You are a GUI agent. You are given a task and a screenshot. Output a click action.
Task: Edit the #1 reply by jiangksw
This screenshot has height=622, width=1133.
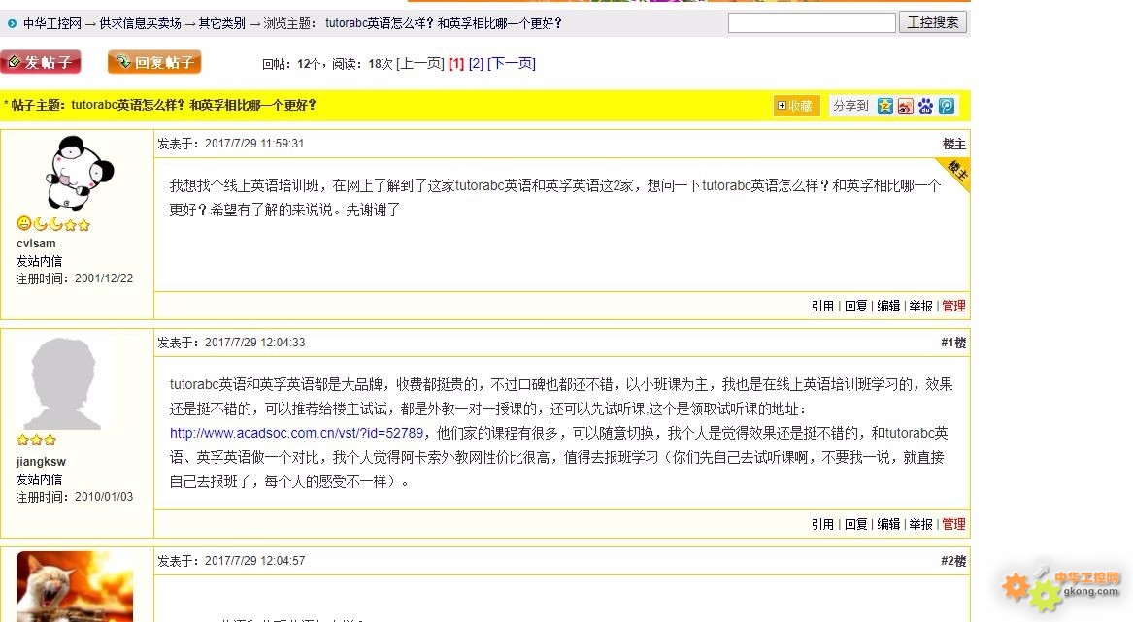coord(888,524)
